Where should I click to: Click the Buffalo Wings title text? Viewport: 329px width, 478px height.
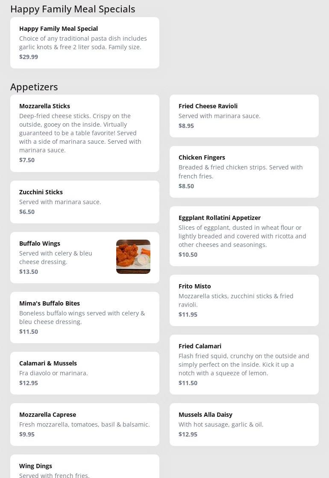coord(40,243)
